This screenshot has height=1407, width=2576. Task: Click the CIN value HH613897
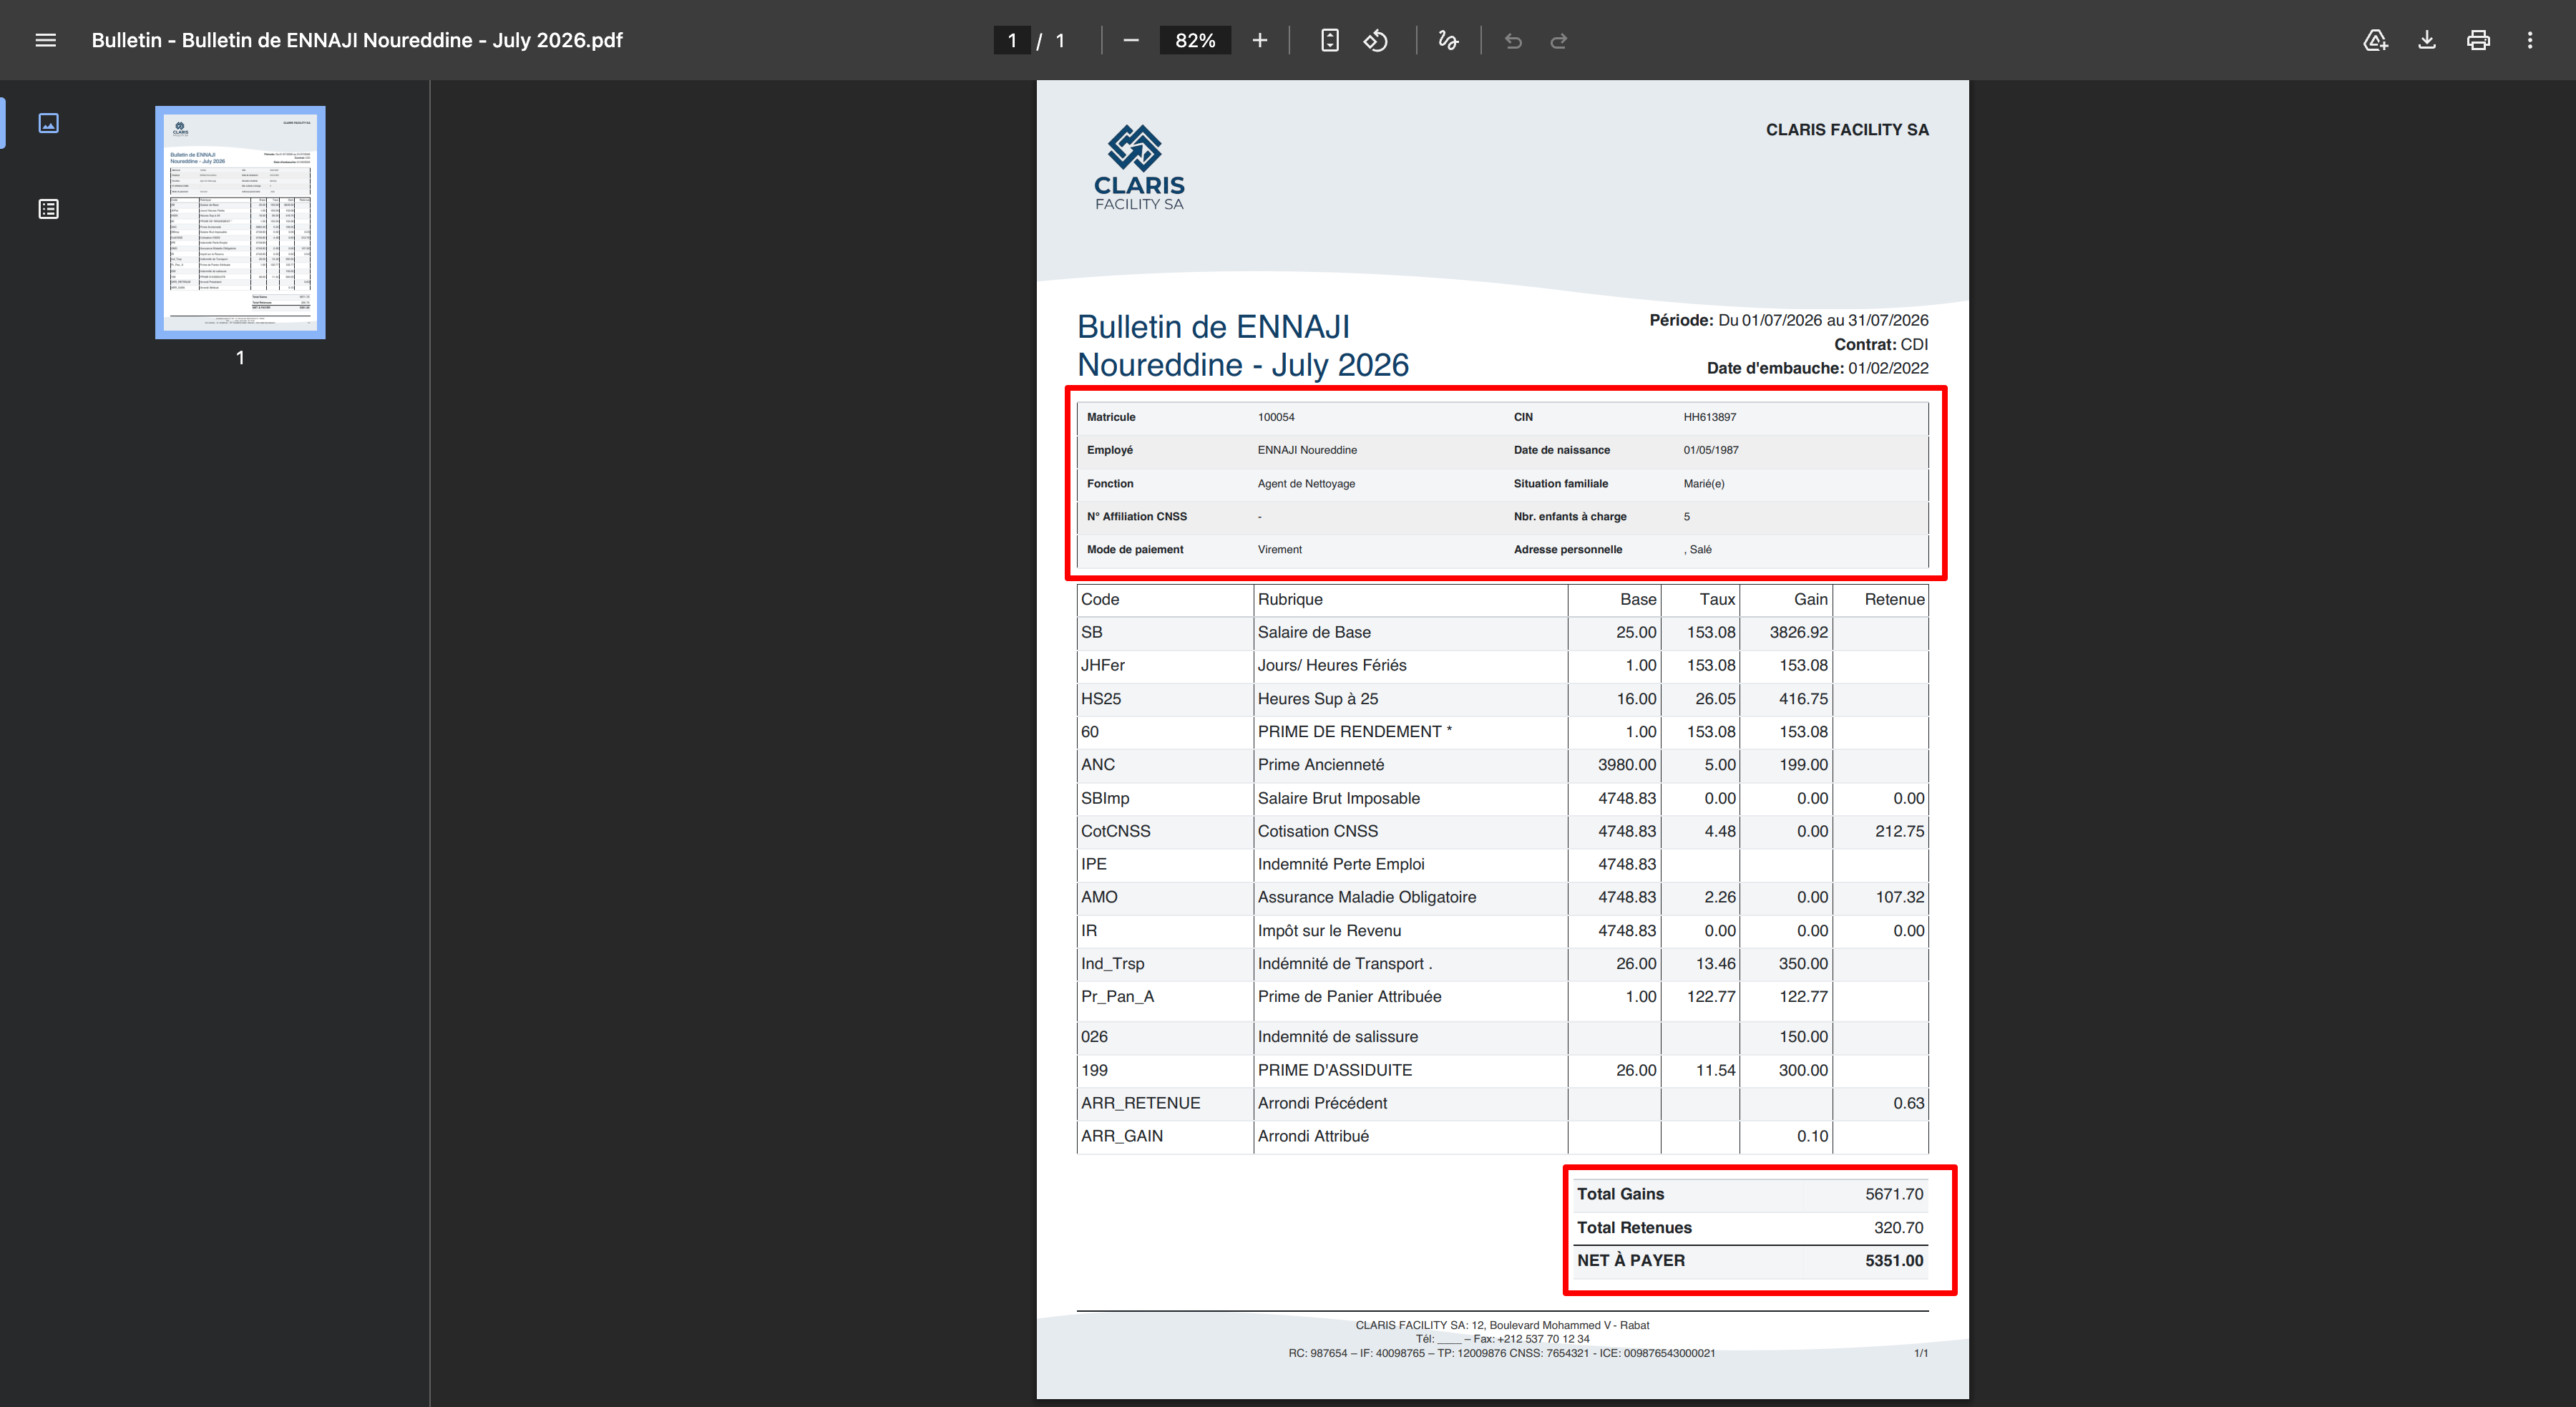pyautogui.click(x=1710, y=417)
